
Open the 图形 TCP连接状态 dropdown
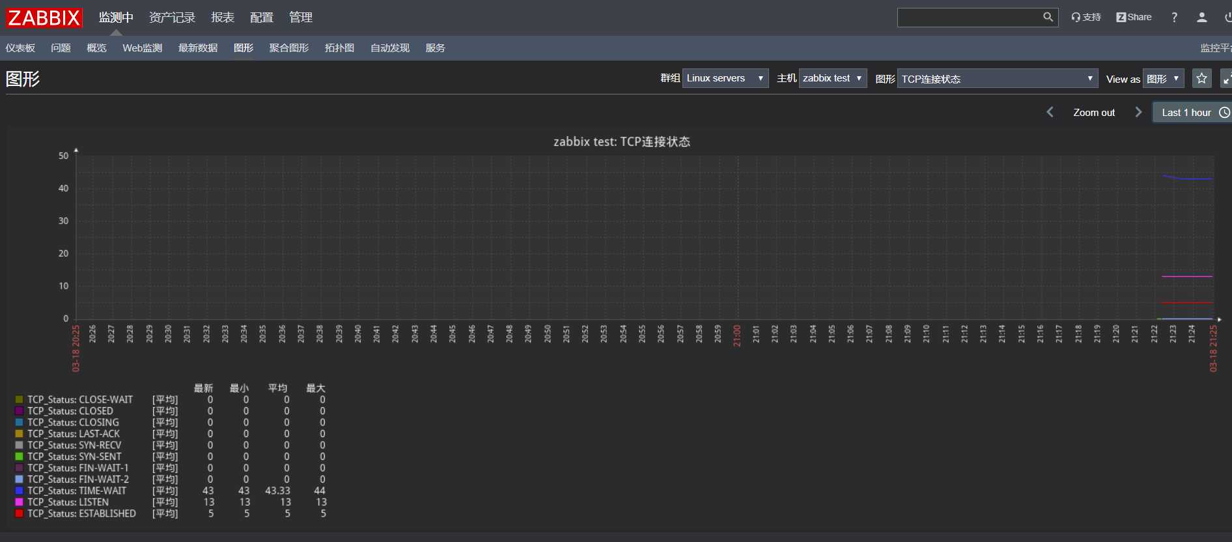pos(998,79)
